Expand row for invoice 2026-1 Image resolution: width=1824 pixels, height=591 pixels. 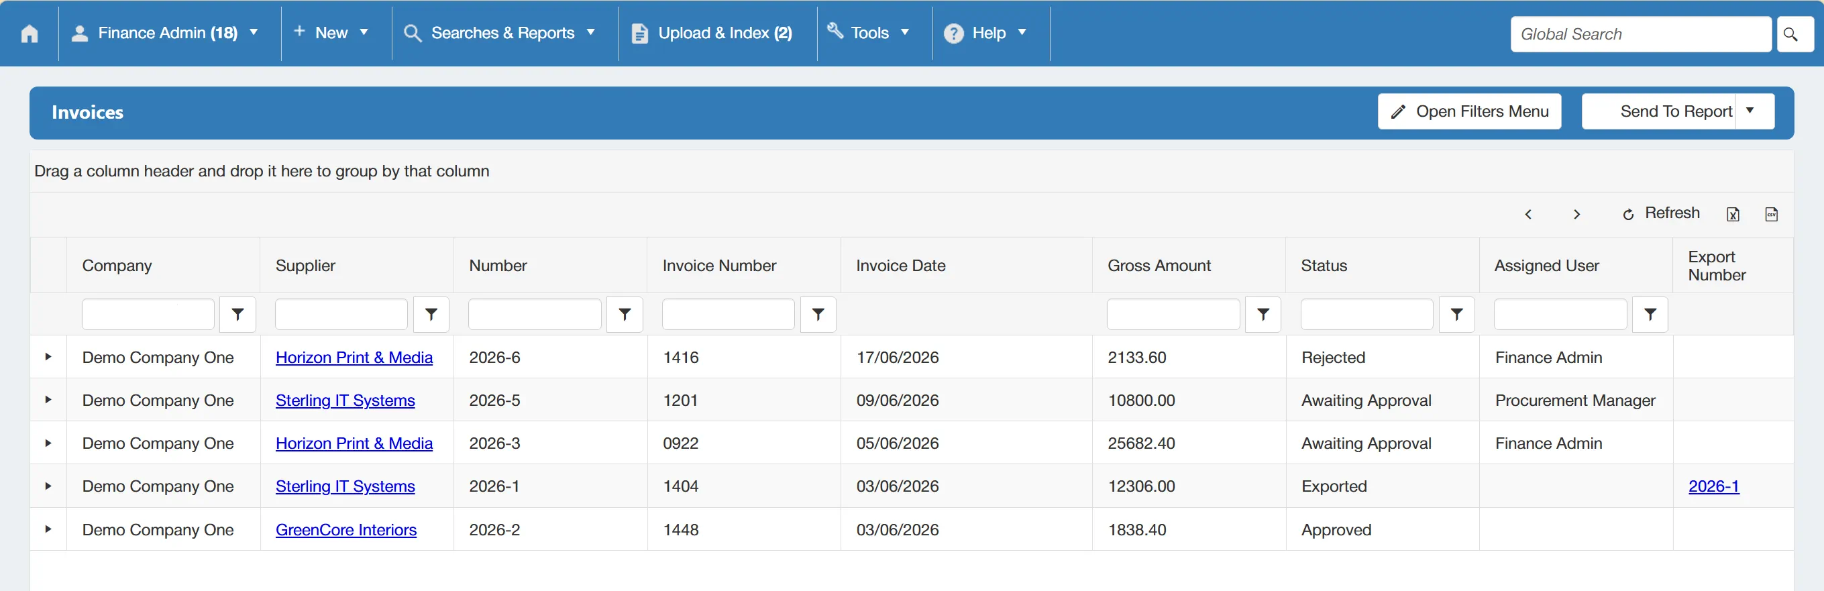coord(48,486)
